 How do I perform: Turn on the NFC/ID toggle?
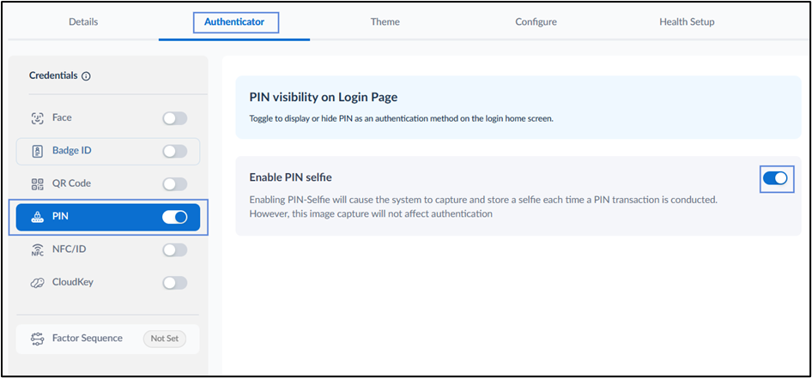click(174, 250)
